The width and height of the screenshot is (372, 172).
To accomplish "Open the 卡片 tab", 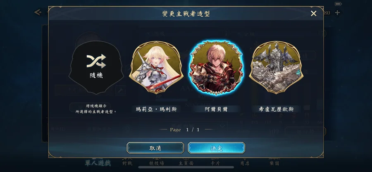I will point(215,163).
